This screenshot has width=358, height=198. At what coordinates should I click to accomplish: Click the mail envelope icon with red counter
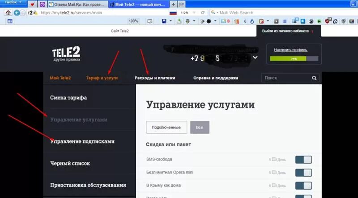pyautogui.click(x=225, y=21)
